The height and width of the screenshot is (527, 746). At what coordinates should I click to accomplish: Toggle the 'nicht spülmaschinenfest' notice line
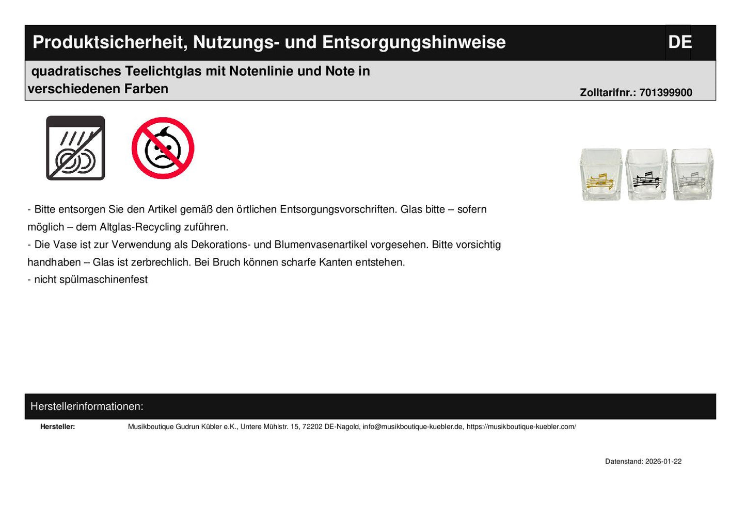(88, 279)
